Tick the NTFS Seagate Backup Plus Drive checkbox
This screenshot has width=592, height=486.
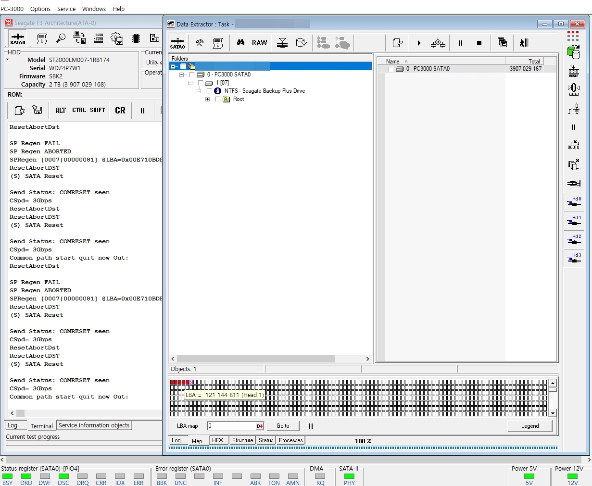click(209, 91)
